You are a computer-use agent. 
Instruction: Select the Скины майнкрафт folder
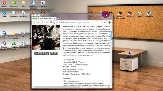[x=14, y=35]
